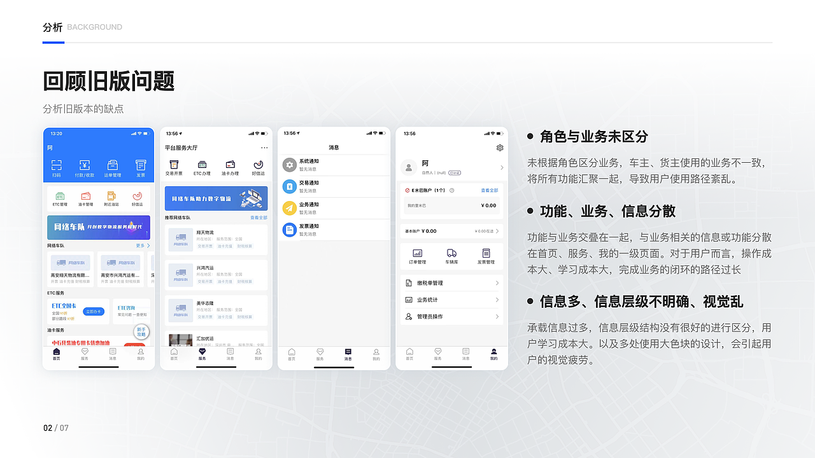Image resolution: width=815 pixels, height=458 pixels.
Task: Open 付款/收款 payment icon on home screen
Action: tap(85, 168)
